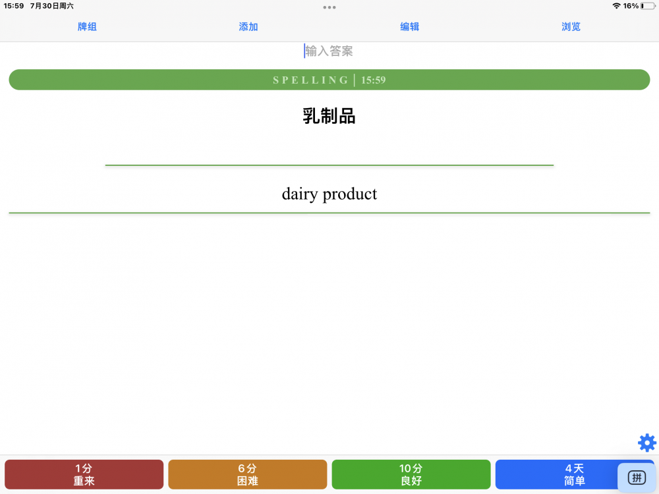Rate card 困难 hard (6分)

248,474
